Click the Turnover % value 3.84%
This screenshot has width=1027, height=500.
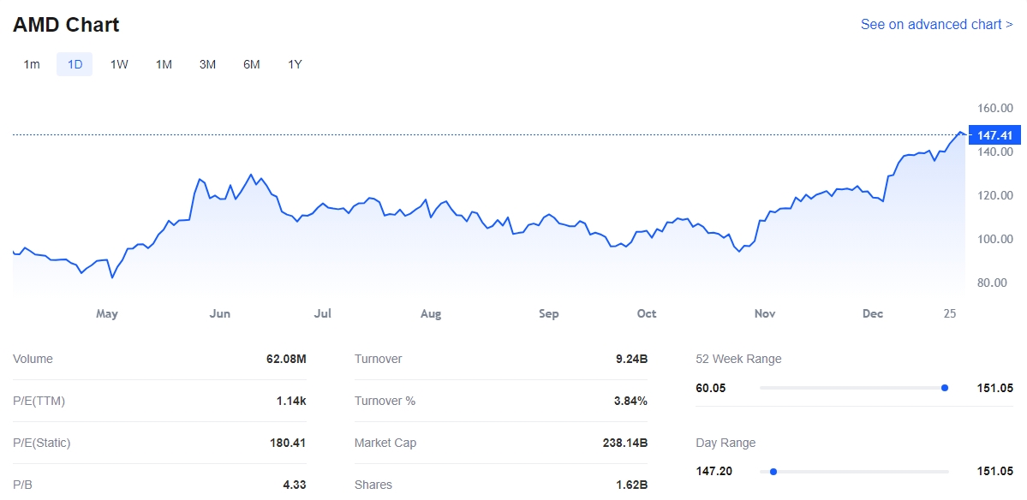pyautogui.click(x=630, y=402)
